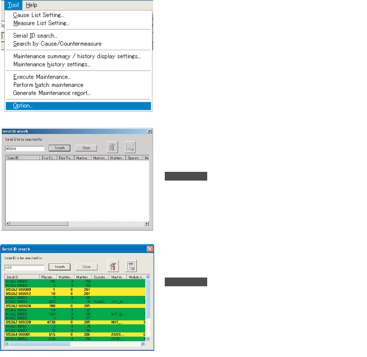Click blue horizontal scrollbar thumb in results list
Screen dimensions: 367x357
click(x=40, y=344)
